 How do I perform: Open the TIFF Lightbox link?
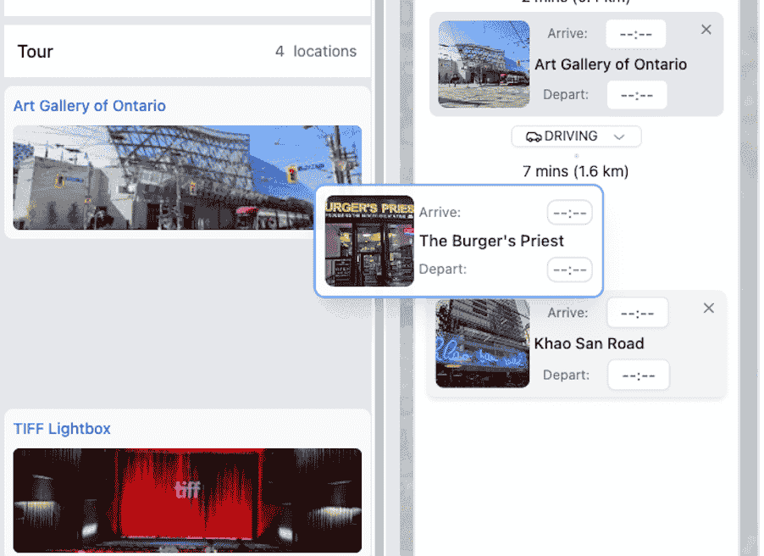coord(62,429)
